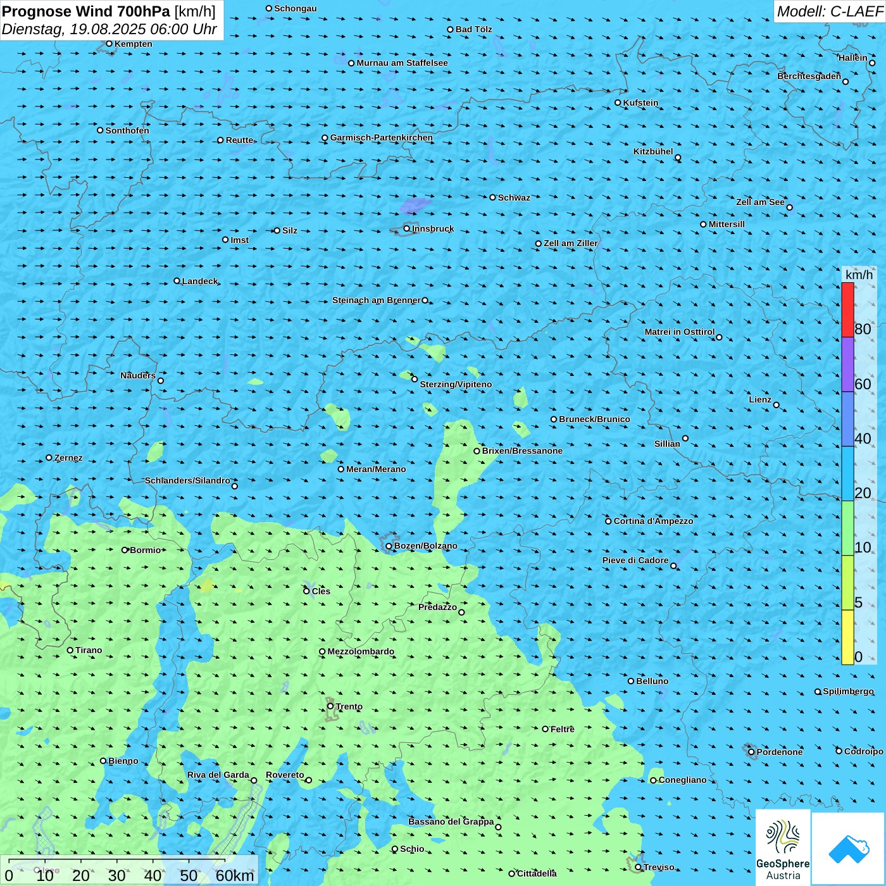Image resolution: width=886 pixels, height=886 pixels.
Task: Click the 'Pieve di Cadore' label
Action: coord(635,560)
